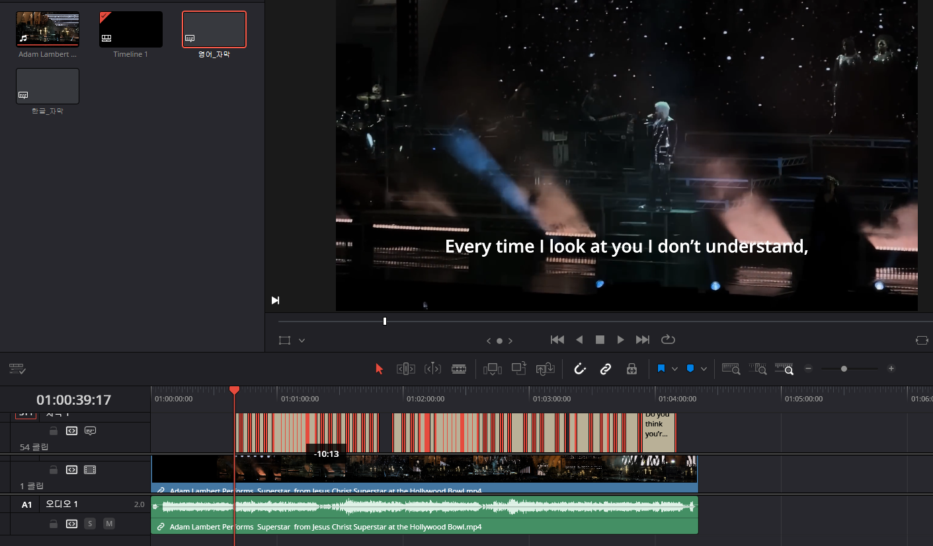Toggle Auto Track Selector on subtitle track
This screenshot has width=933, height=546.
coord(71,430)
